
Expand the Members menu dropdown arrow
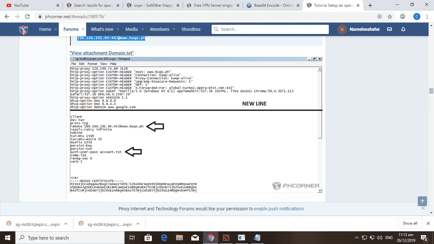point(174,29)
